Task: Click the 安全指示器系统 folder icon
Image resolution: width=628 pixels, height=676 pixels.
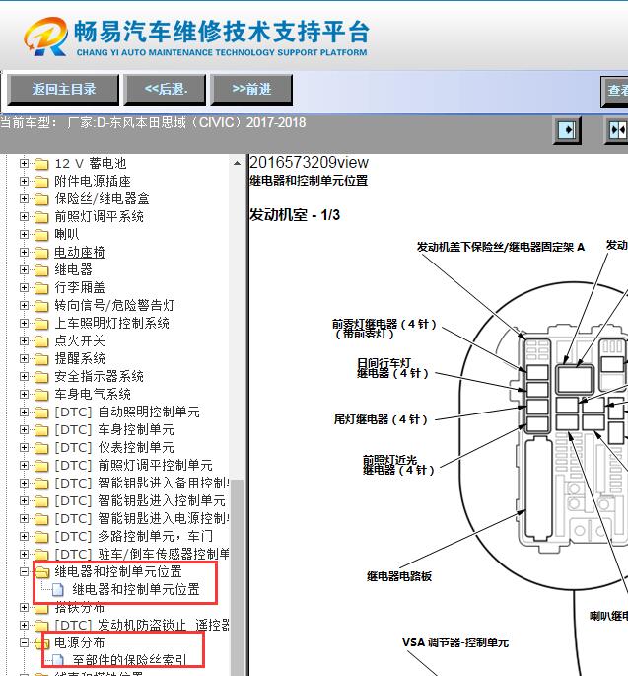Action: click(x=41, y=377)
